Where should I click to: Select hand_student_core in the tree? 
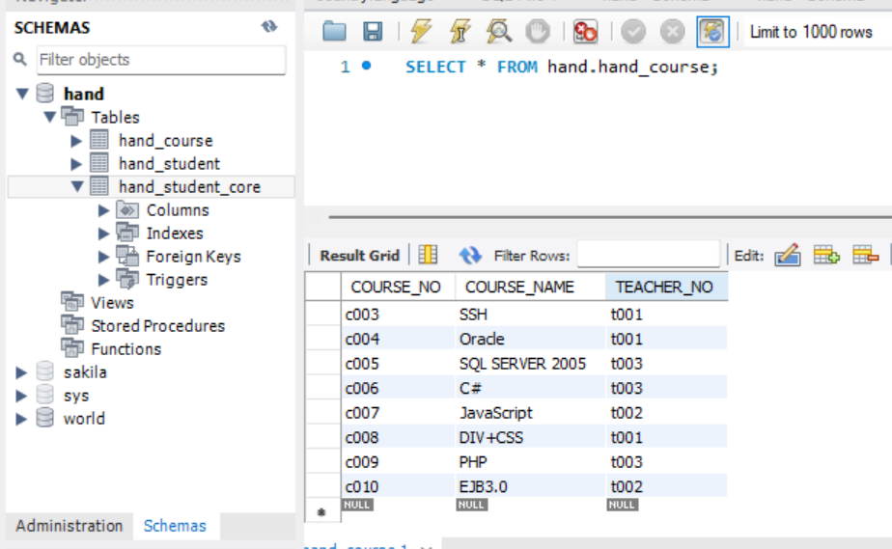[151, 186]
